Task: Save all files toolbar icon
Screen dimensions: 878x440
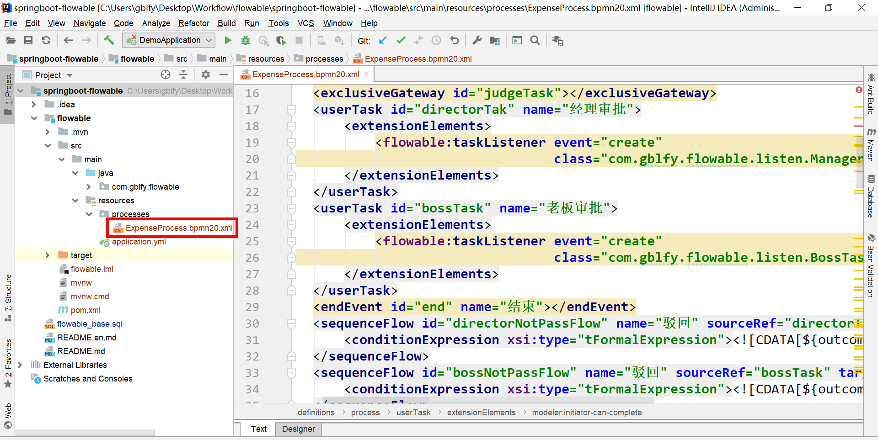Action: (28, 41)
